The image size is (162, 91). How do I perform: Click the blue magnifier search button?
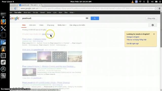coord(95,18)
